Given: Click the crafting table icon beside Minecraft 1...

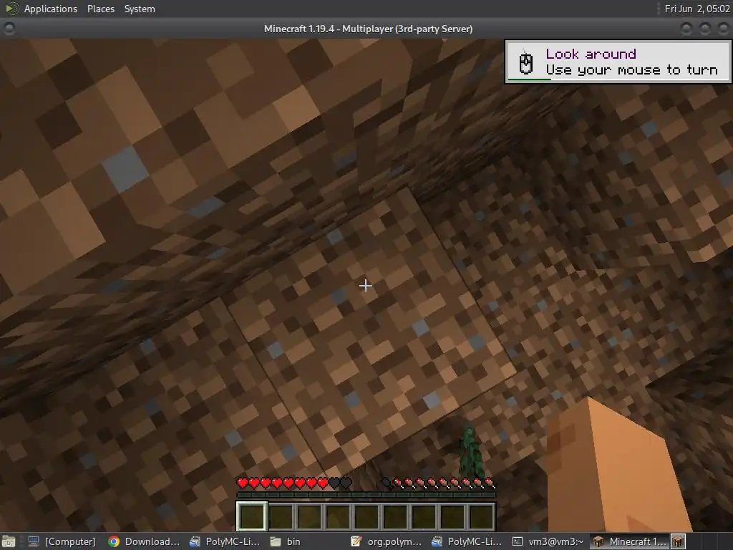Looking at the screenshot, I should coord(598,541).
